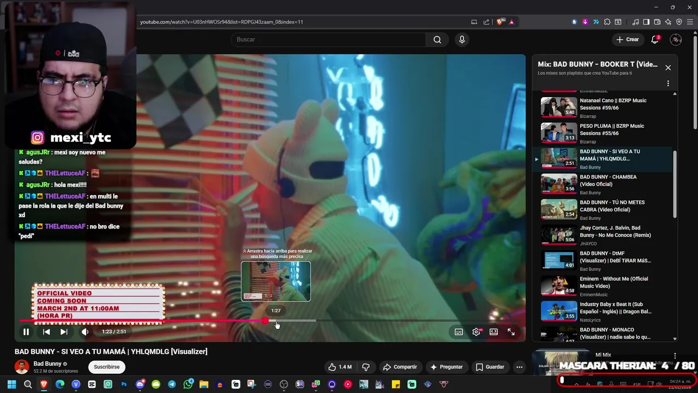Open video settings gear
The width and height of the screenshot is (698, 393).
[477, 332]
